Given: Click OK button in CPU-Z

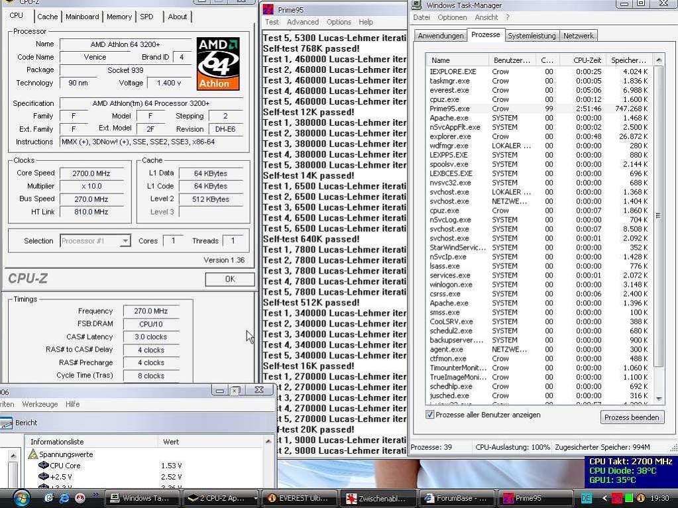Looking at the screenshot, I should coord(230,279).
